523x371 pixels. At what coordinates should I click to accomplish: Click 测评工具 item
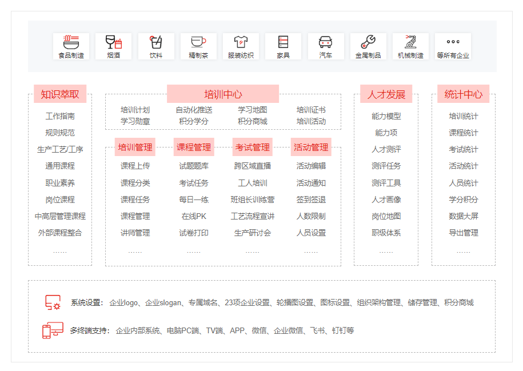pos(386,183)
